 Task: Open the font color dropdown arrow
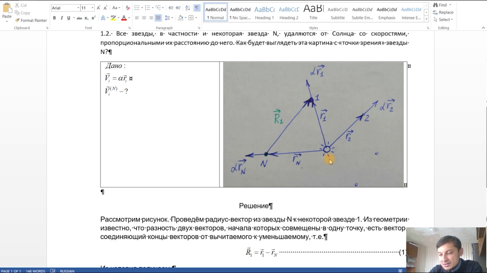[129, 18]
